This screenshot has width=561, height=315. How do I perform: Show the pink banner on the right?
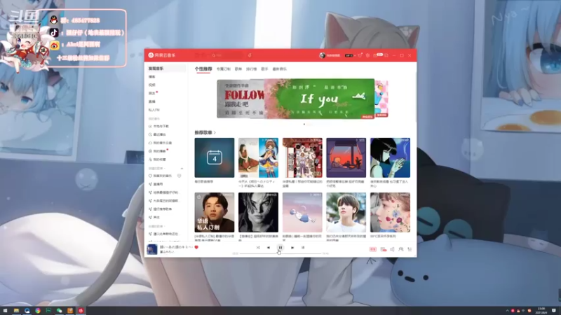click(381, 99)
